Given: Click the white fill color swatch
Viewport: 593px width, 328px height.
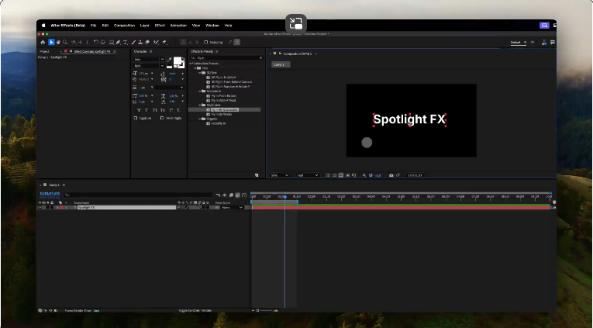Looking at the screenshot, I should click(x=178, y=61).
